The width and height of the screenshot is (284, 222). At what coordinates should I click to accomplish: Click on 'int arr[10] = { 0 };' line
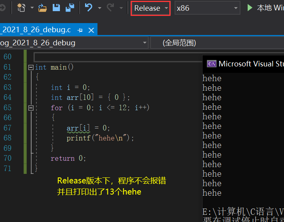(90, 97)
